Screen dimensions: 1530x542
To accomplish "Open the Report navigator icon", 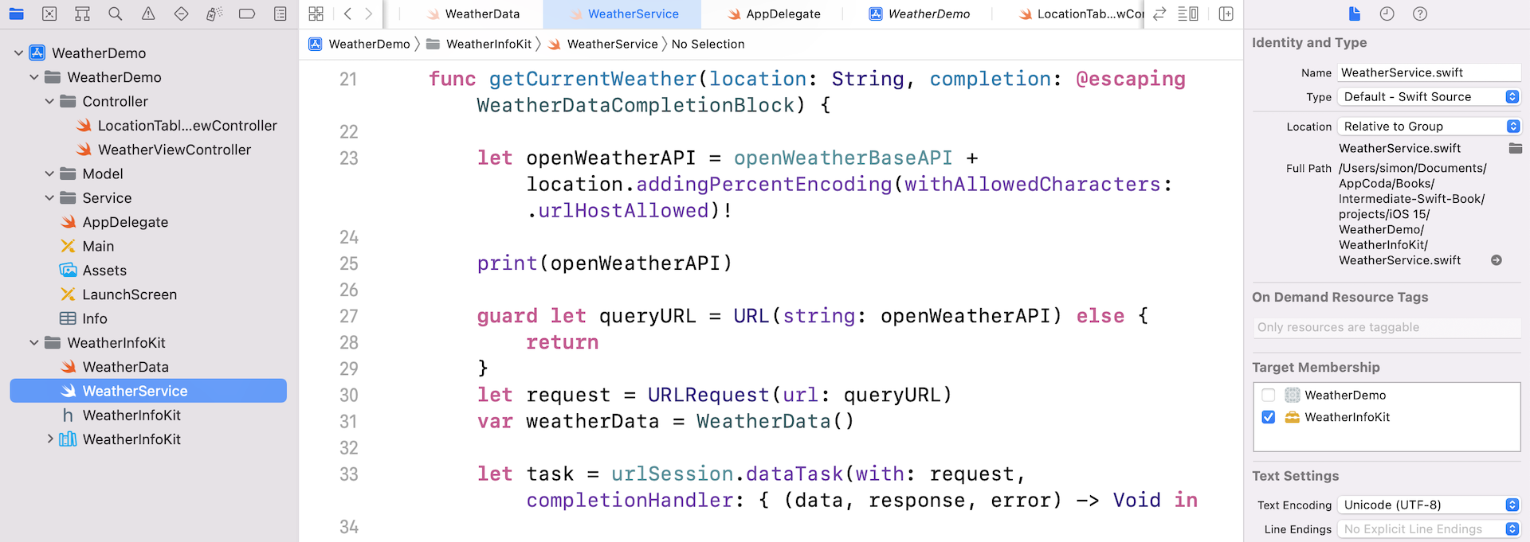I will pyautogui.click(x=280, y=14).
